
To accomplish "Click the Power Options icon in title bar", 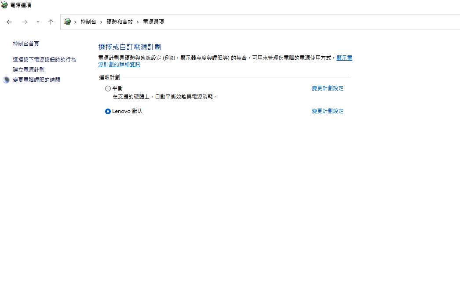I will click(4, 5).
